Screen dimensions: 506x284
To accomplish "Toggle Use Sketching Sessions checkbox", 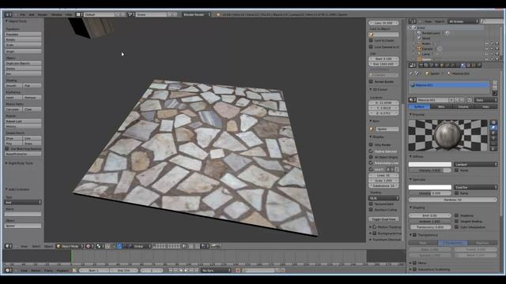I will pyautogui.click(x=7, y=149).
